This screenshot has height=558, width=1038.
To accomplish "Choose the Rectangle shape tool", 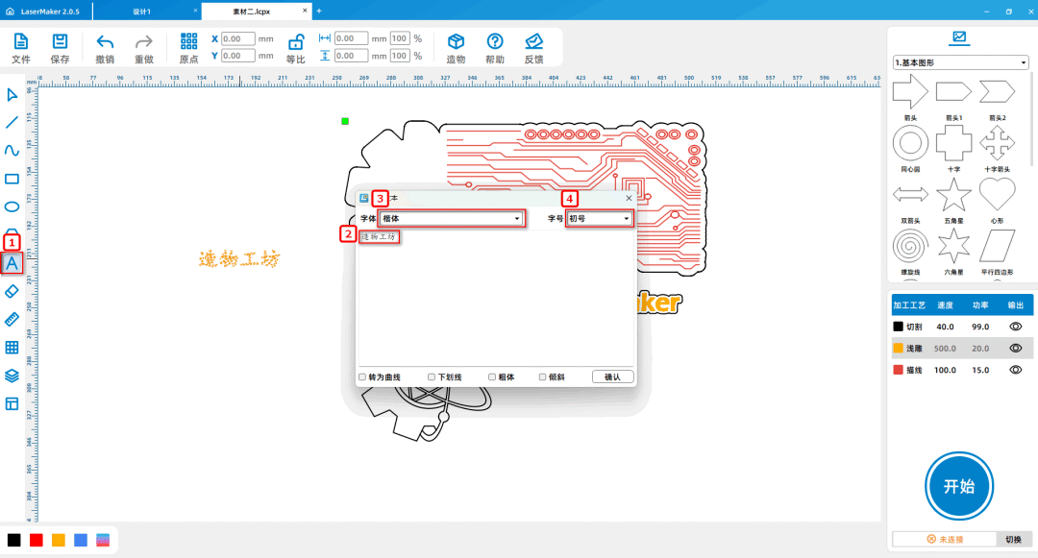I will (12, 179).
